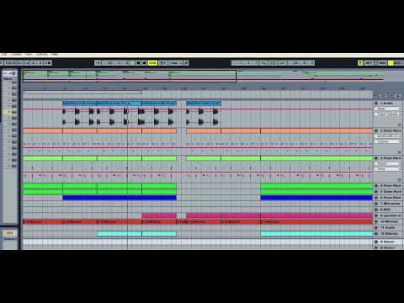The height and width of the screenshot is (303, 404).
Task: Open the Help menu
Action: [x=55, y=55]
